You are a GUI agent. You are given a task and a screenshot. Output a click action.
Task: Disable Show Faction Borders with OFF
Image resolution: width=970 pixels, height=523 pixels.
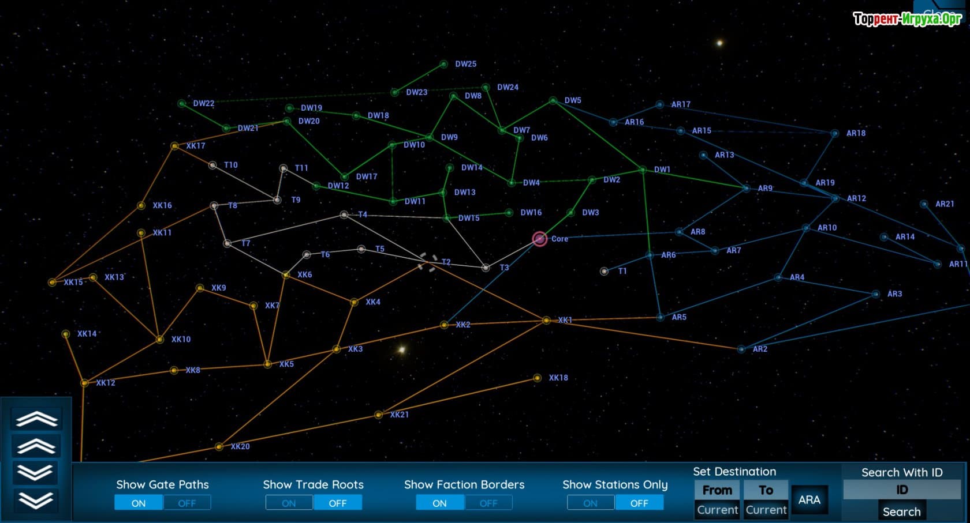click(x=488, y=503)
